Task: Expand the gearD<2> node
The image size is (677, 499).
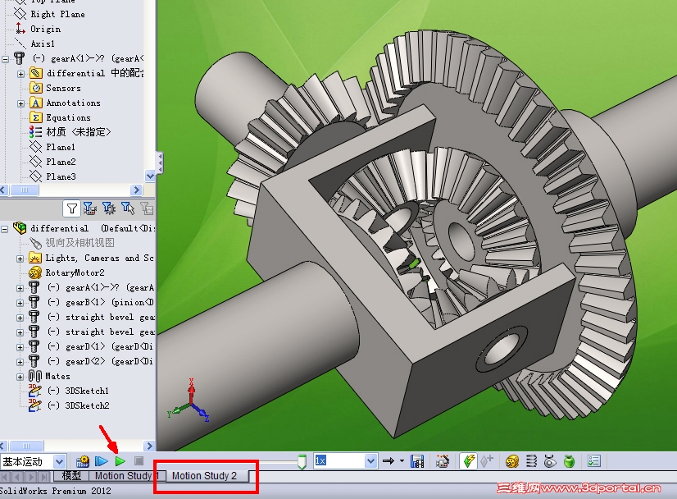Action: click(x=20, y=362)
